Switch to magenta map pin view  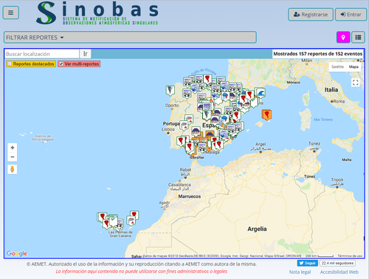pos(343,38)
